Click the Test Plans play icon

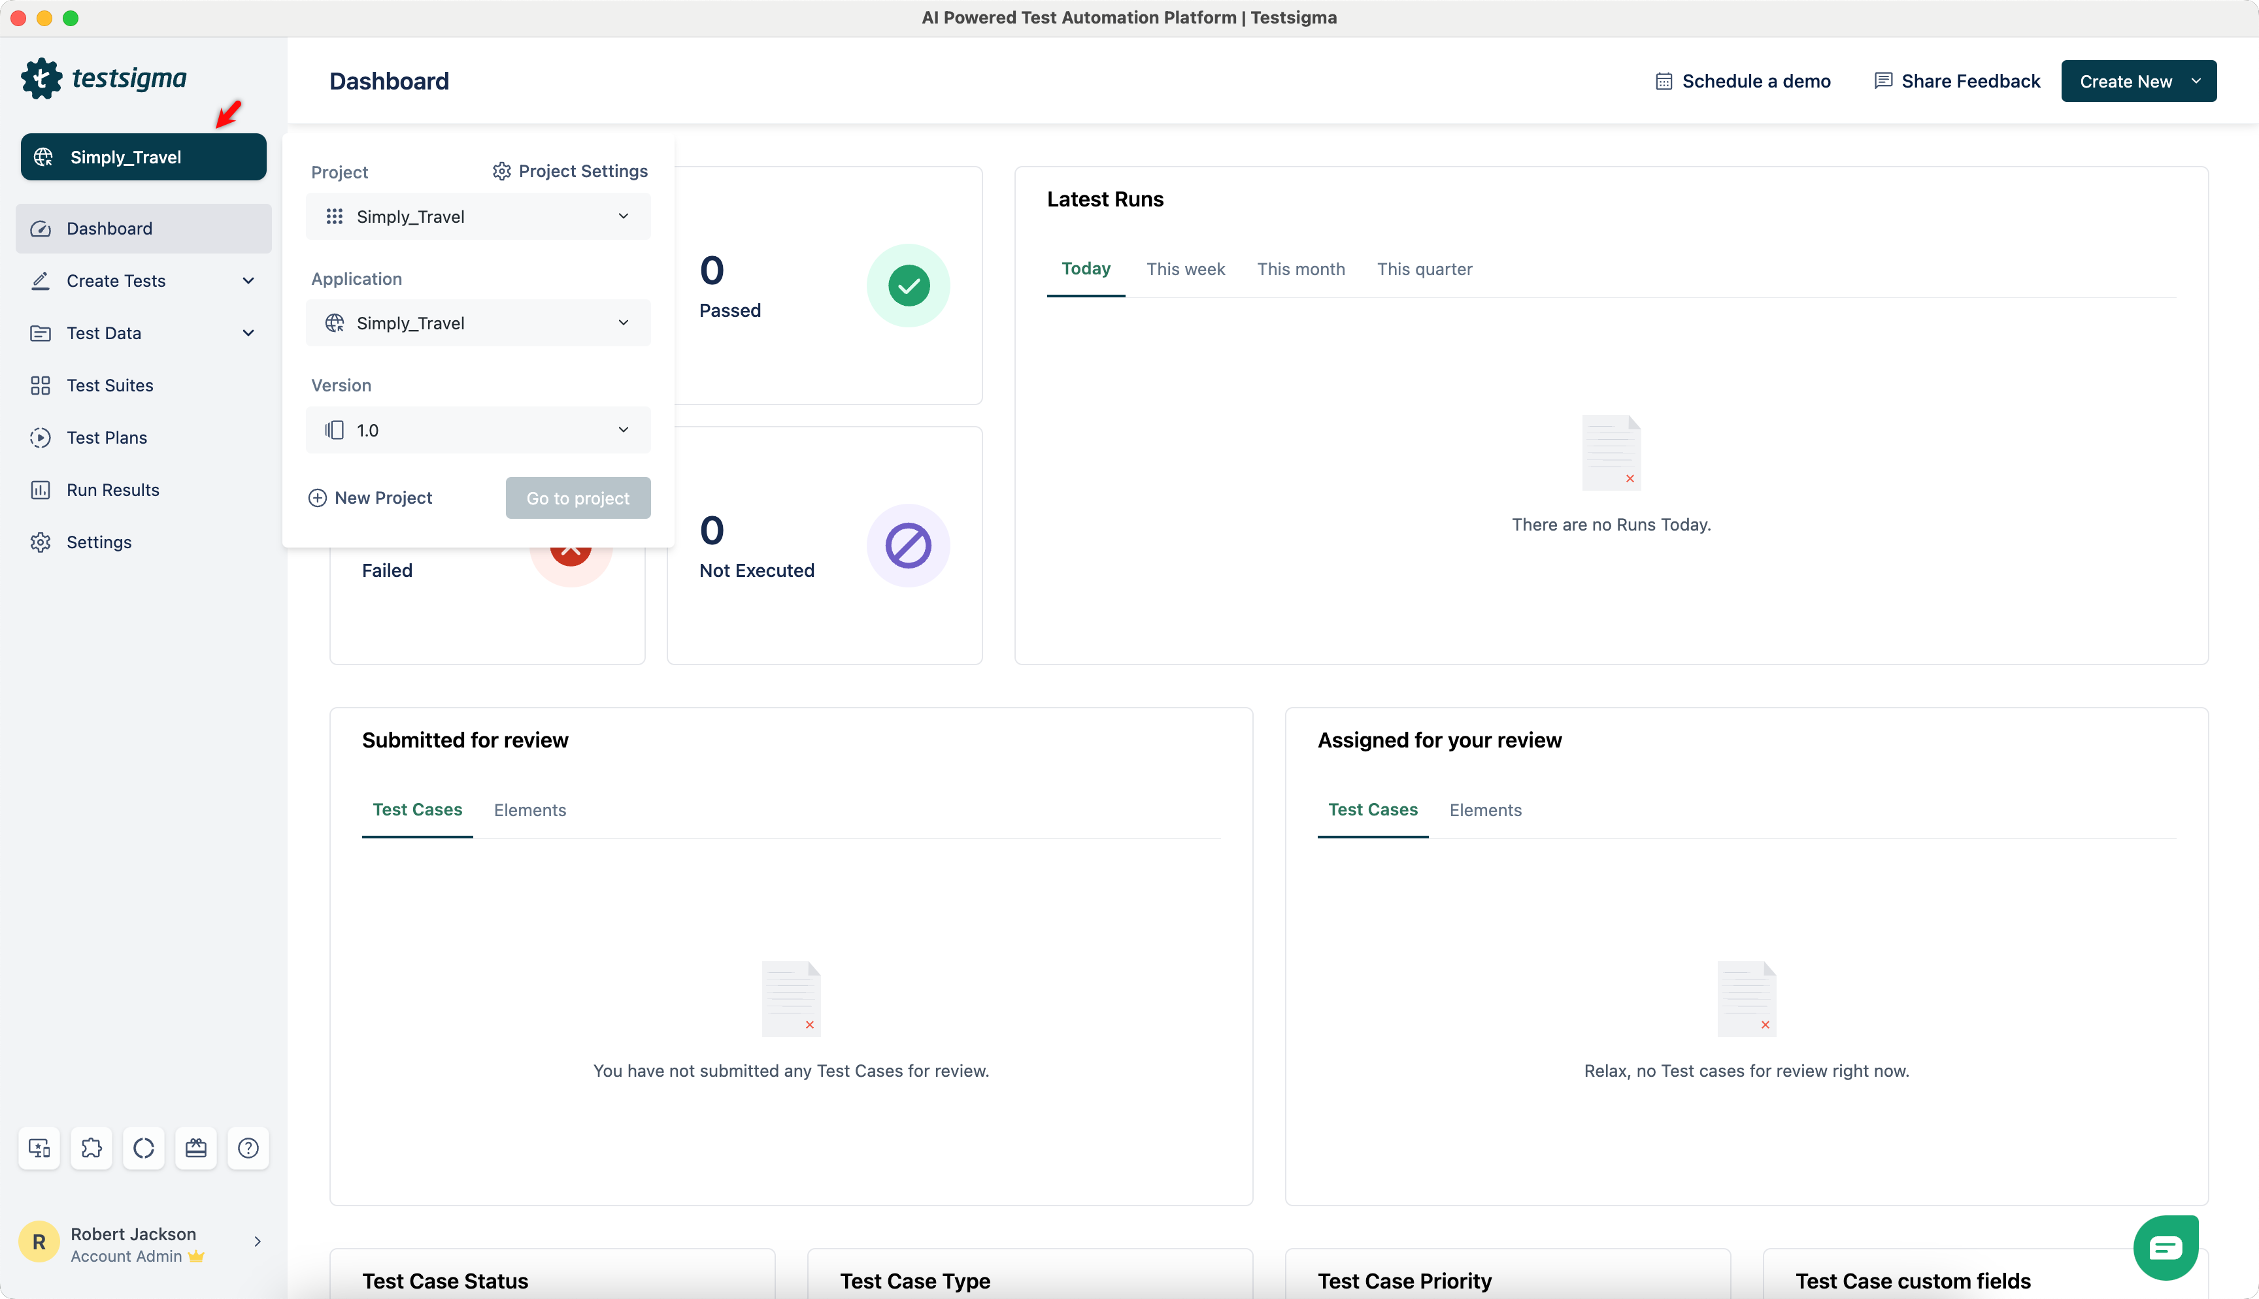(x=40, y=437)
